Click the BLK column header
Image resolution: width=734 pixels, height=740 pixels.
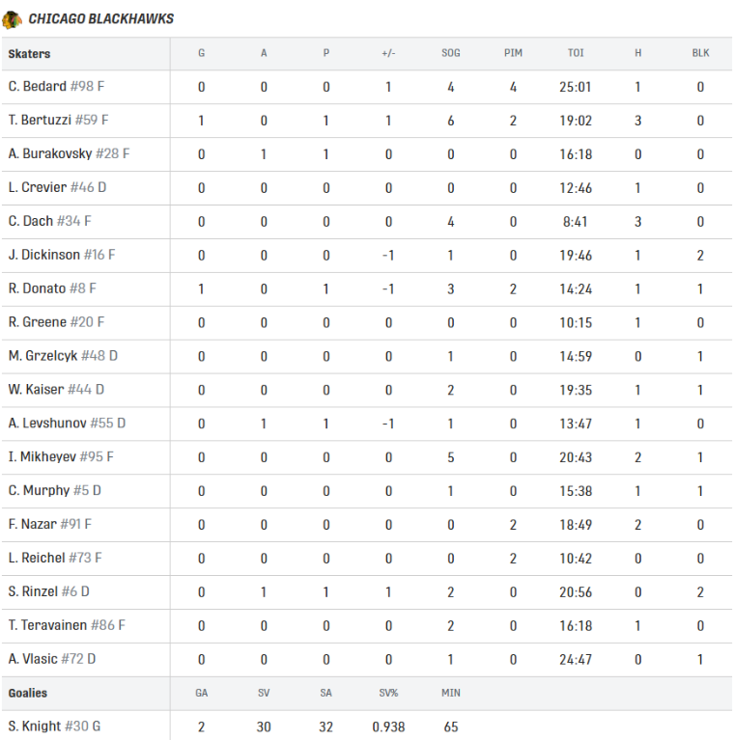700,54
